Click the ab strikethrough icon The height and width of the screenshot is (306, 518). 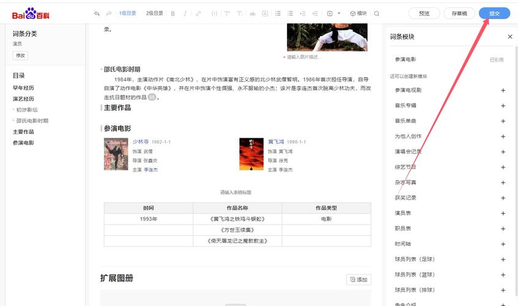pos(252,13)
